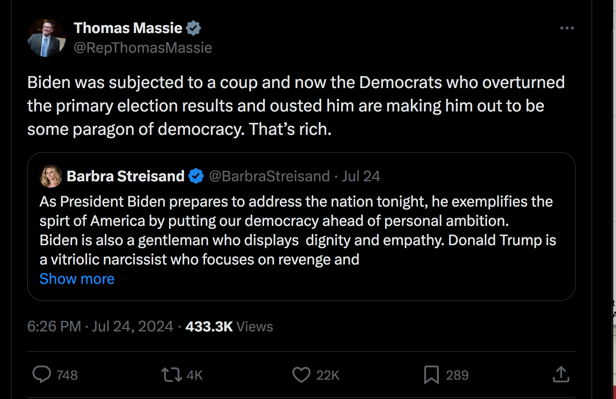Like the tweet with heart icon
Image resolution: width=616 pixels, height=399 pixels.
point(301,374)
